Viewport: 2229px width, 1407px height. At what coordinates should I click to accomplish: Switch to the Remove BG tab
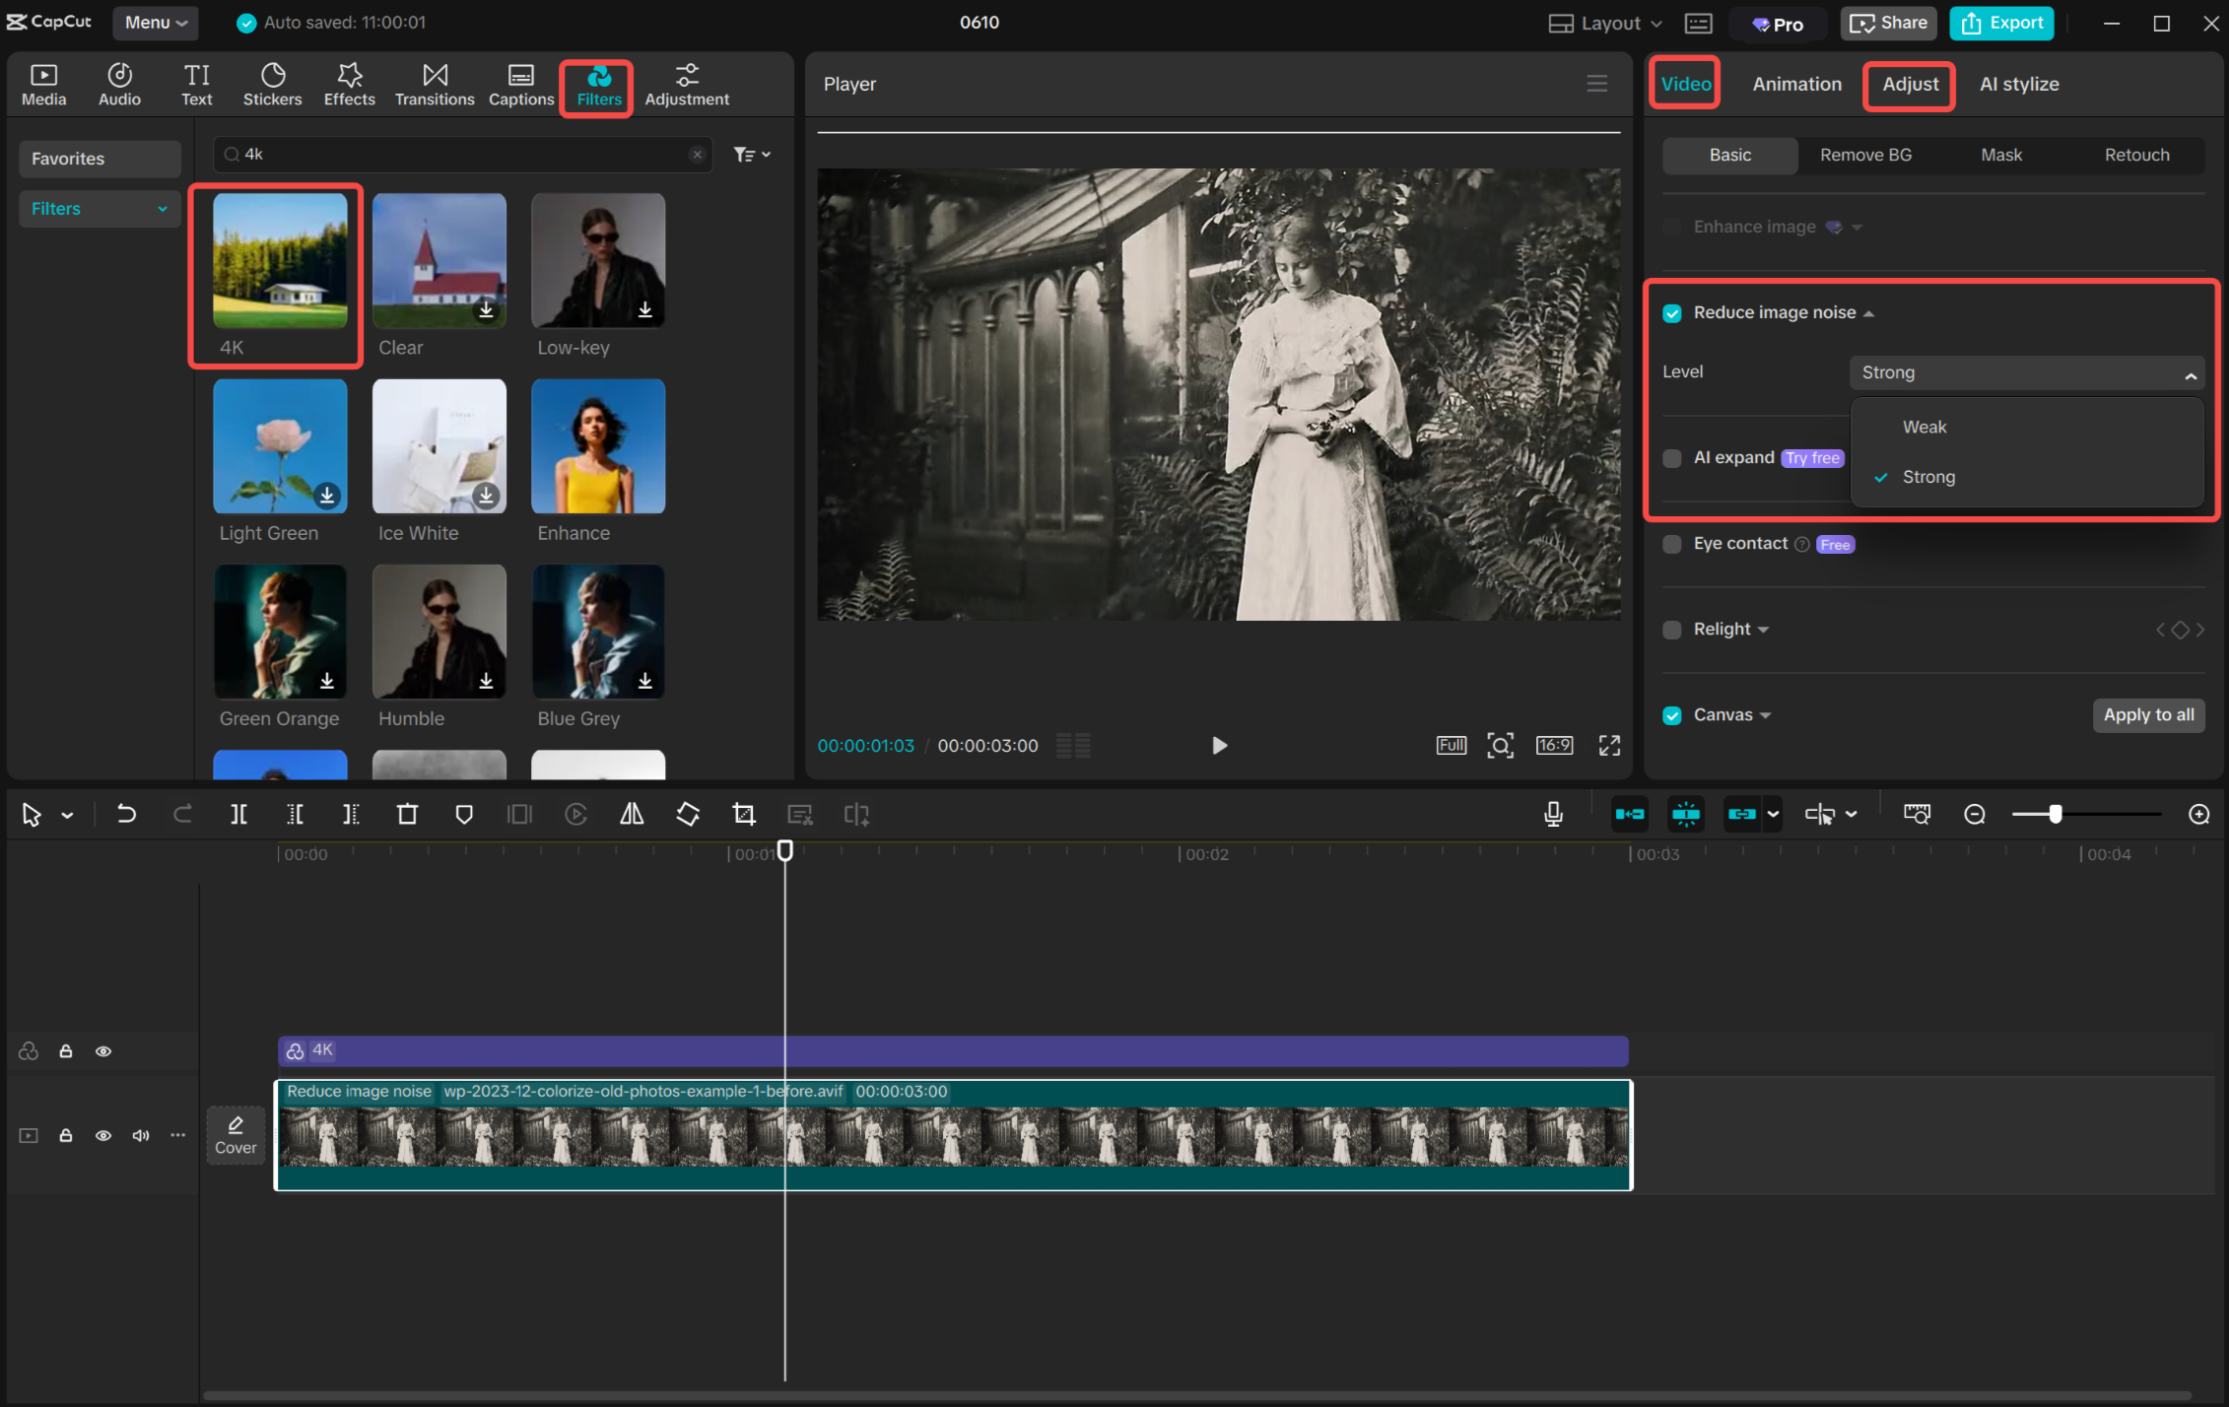pyautogui.click(x=1865, y=155)
